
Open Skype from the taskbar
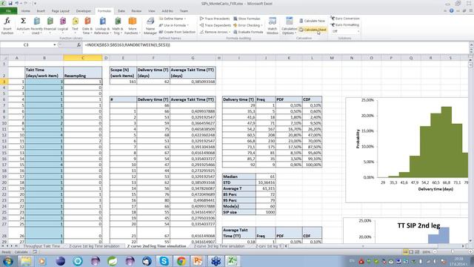[x=164, y=260]
